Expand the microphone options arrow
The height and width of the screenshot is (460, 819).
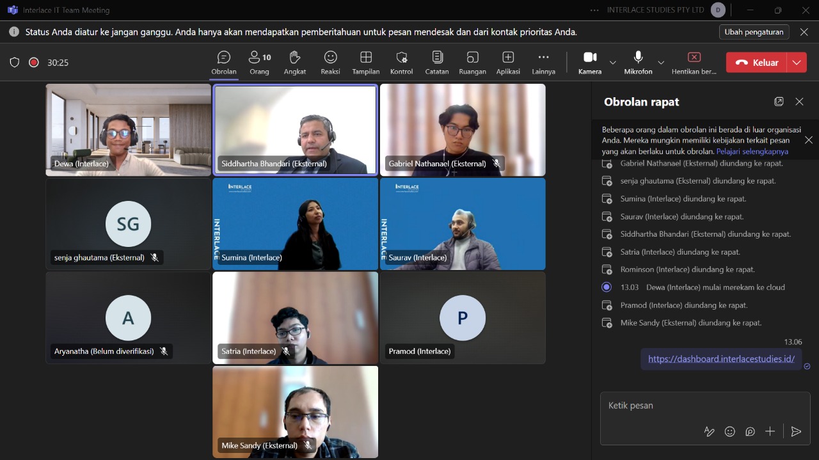click(661, 63)
